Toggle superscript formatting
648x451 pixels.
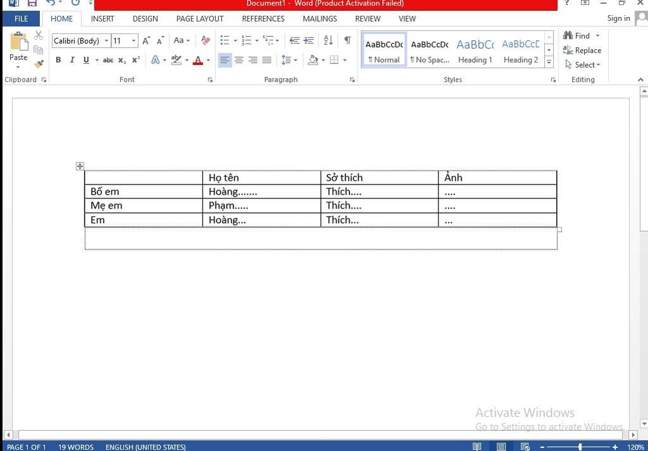[136, 60]
